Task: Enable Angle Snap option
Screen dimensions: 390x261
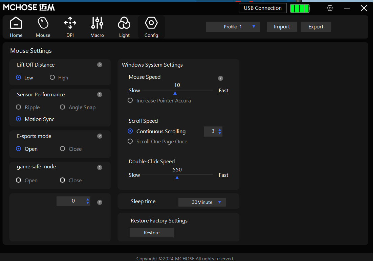Action: (62, 107)
